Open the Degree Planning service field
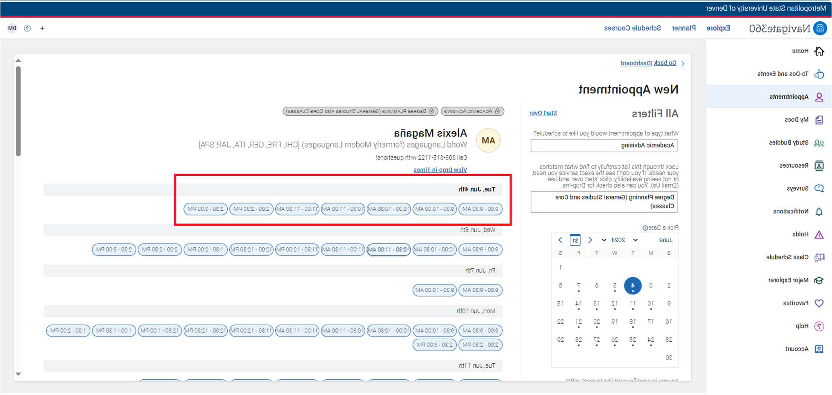832x395 pixels. 604,202
